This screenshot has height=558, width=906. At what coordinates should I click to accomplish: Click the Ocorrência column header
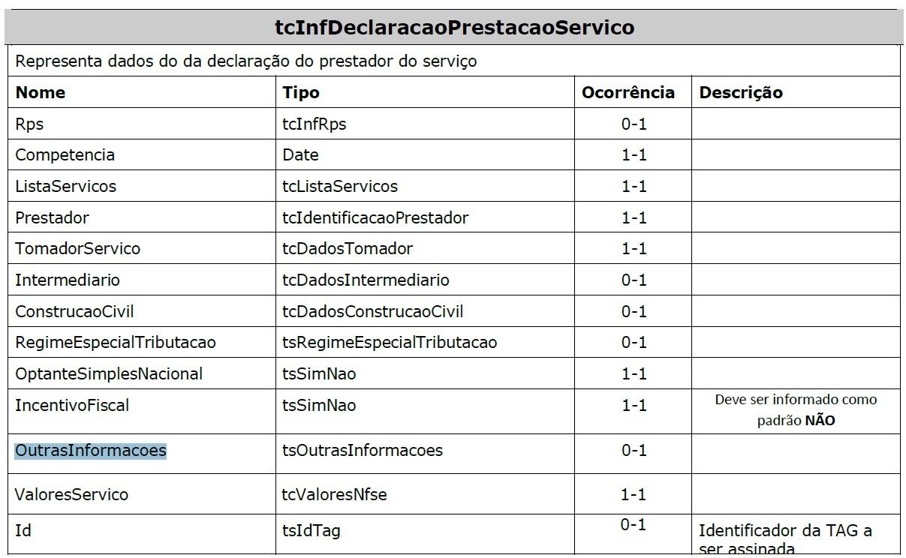click(x=628, y=92)
